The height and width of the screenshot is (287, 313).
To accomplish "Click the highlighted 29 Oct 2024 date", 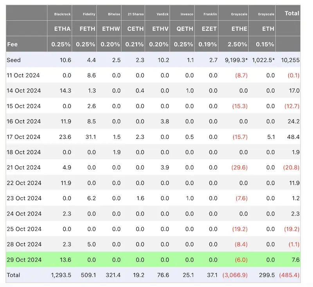I will click(24, 260).
